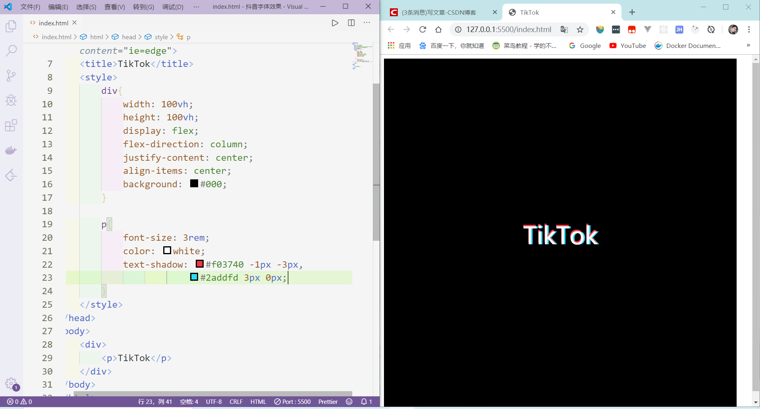The height and width of the screenshot is (409, 760).
Task: Open the 查看(V) menu
Action: [x=115, y=7]
